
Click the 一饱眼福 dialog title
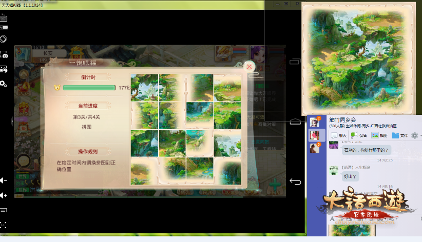click(x=83, y=63)
